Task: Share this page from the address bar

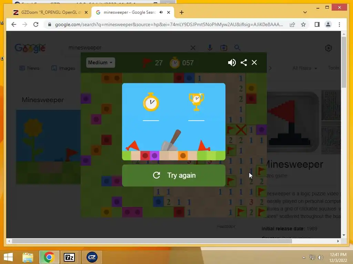Action: (x=292, y=24)
